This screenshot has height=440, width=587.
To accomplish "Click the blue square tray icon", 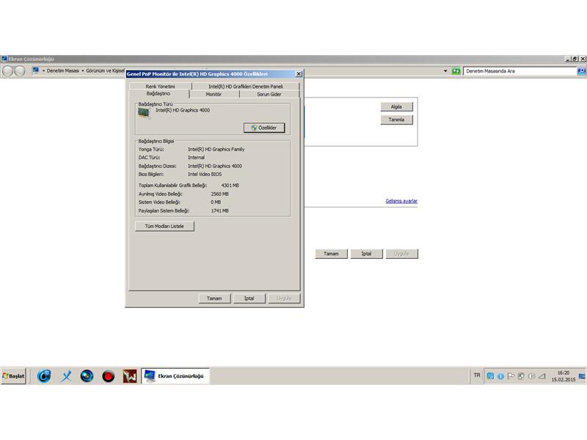I will tap(490, 376).
